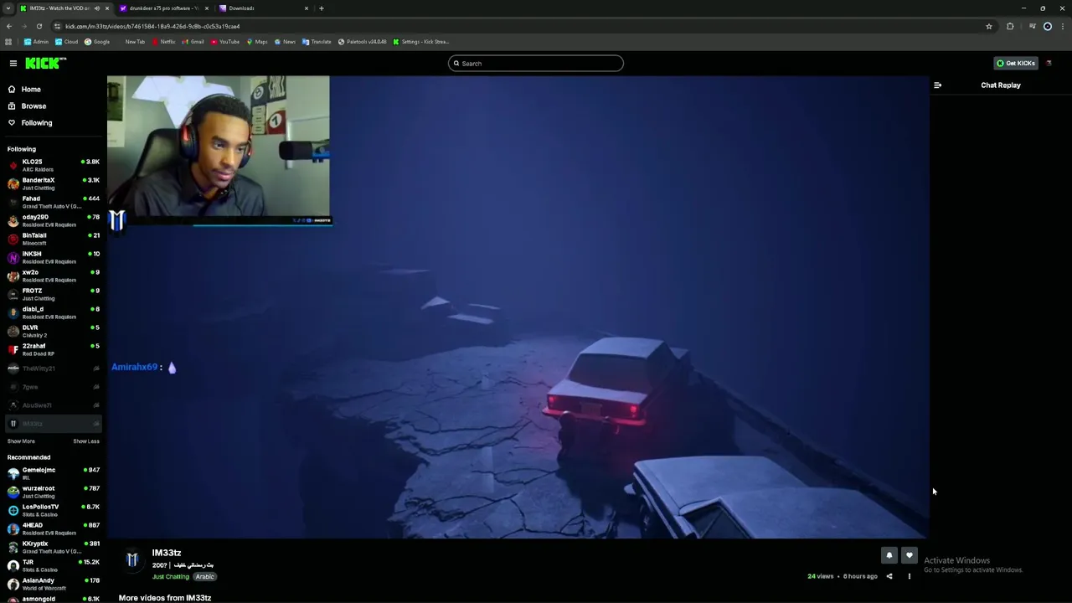This screenshot has height=603, width=1072.
Task: Open the Settings - Kick Stream bookmark
Action: [x=421, y=42]
